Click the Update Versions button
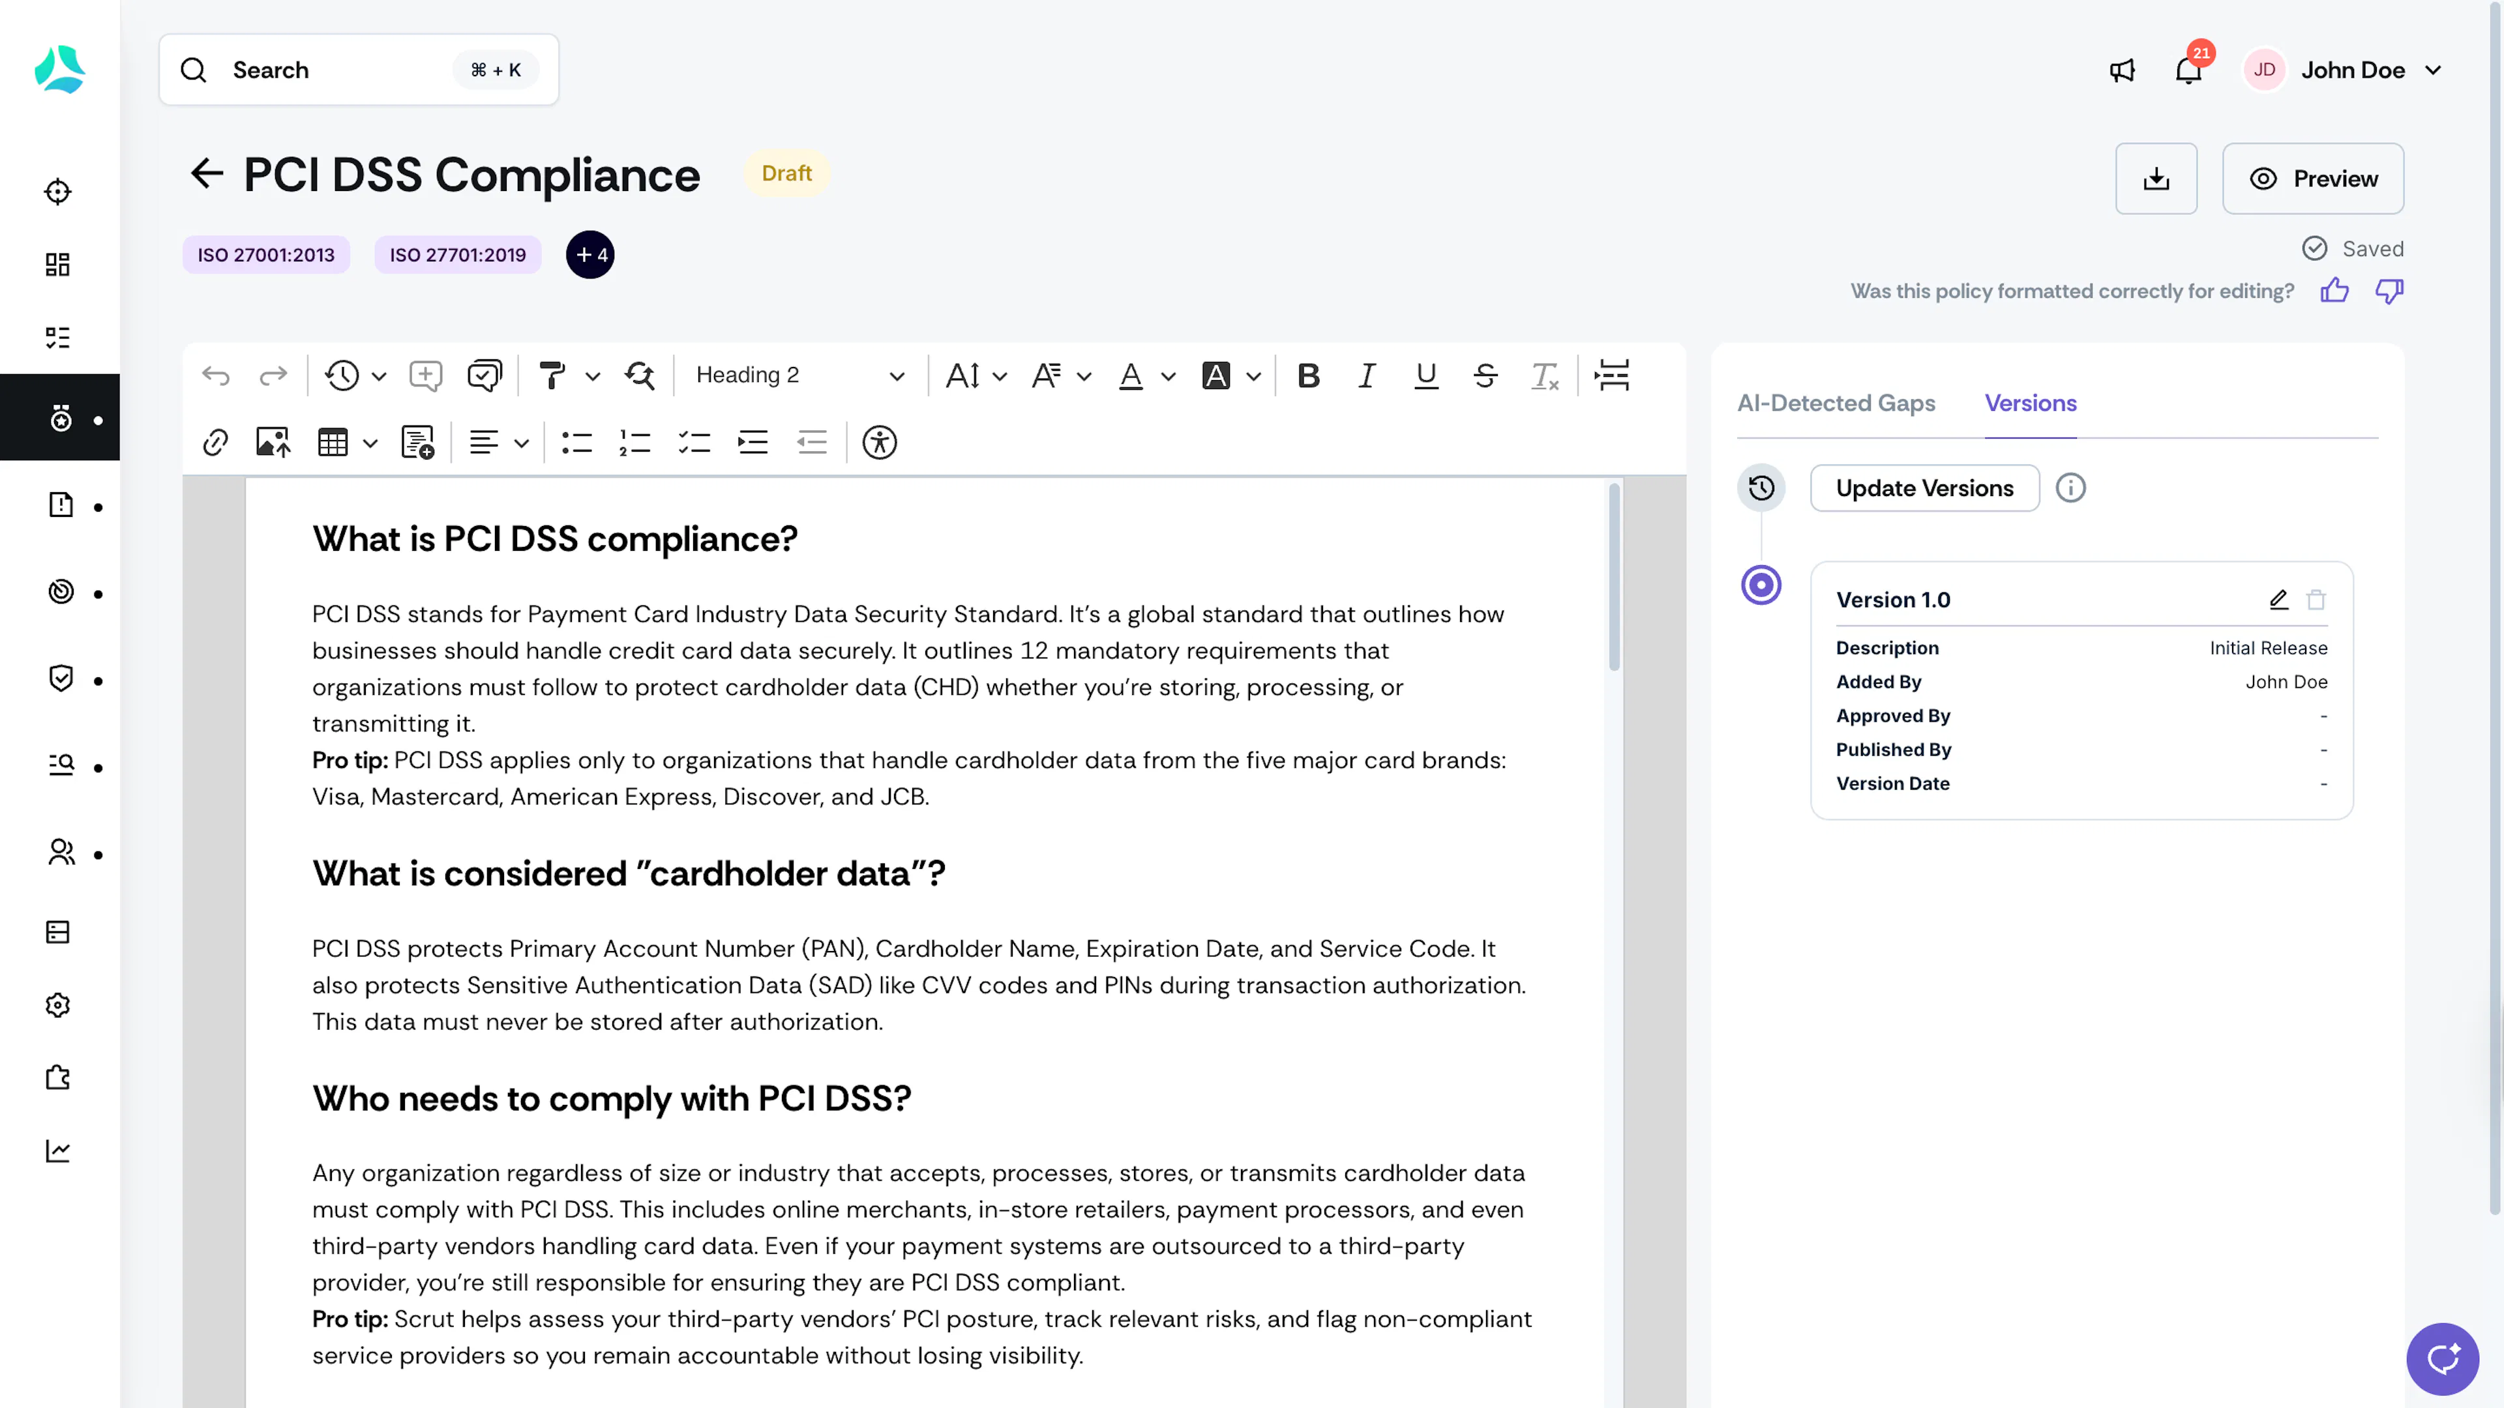The height and width of the screenshot is (1408, 2504). (x=1925, y=488)
